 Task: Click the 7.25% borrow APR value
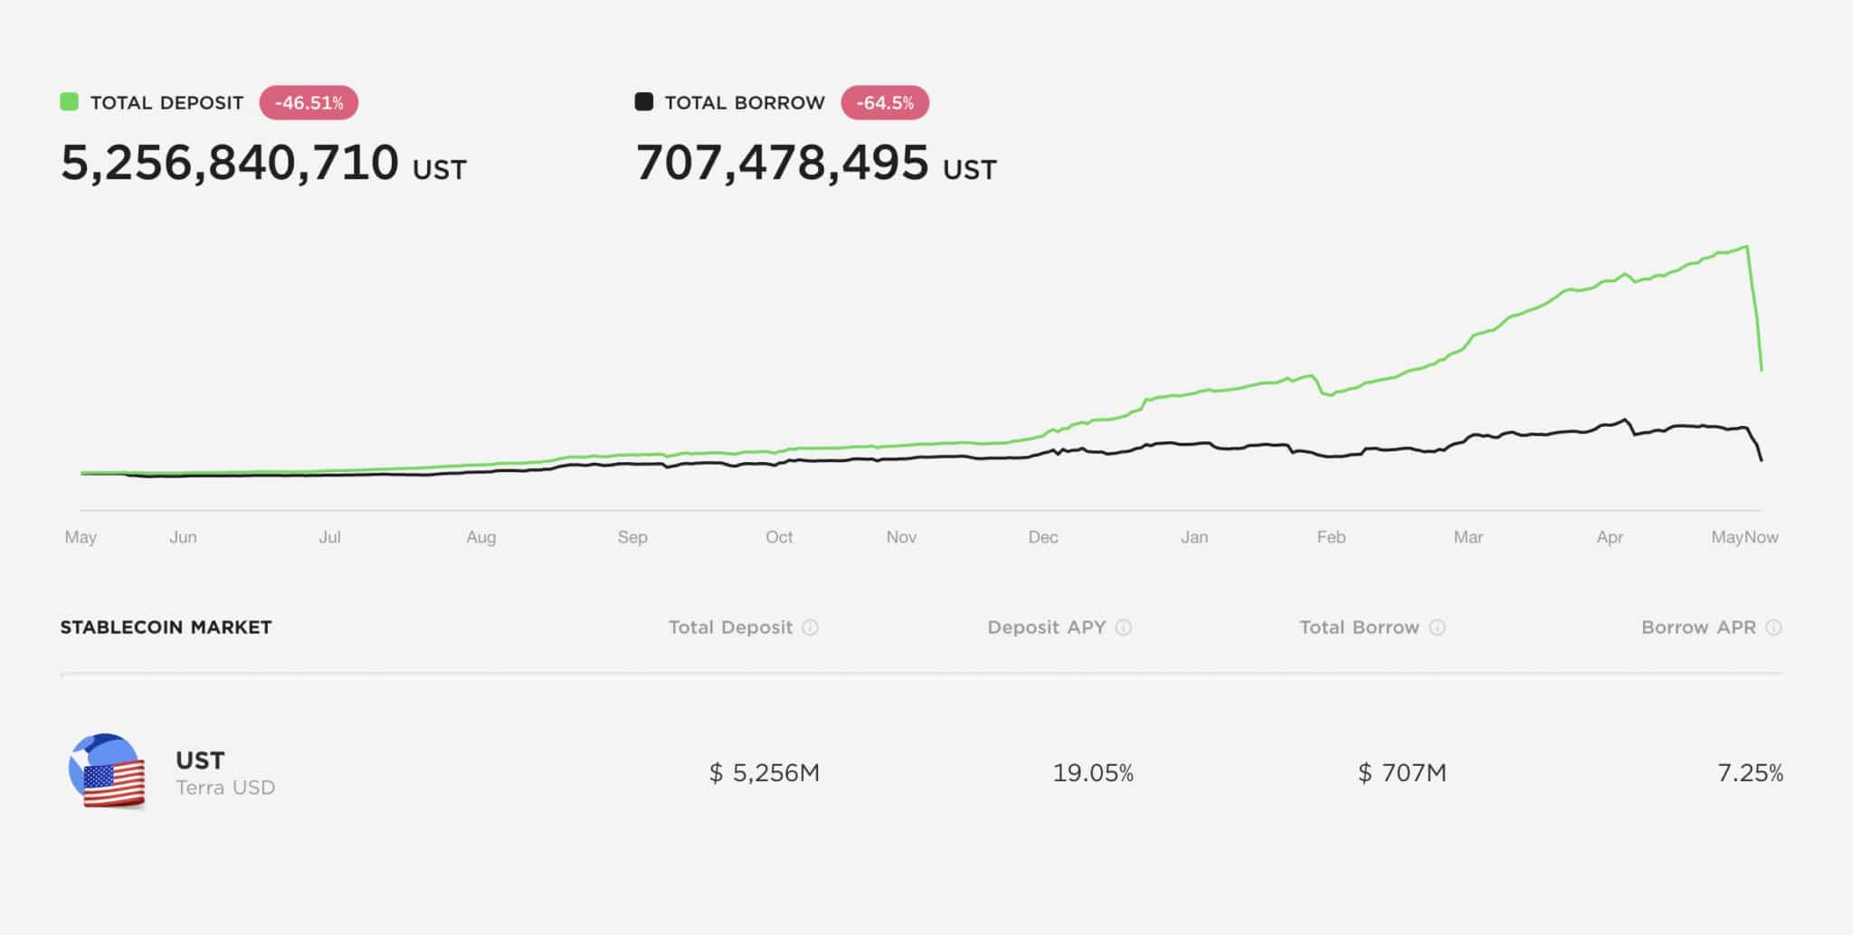pyautogui.click(x=1750, y=773)
